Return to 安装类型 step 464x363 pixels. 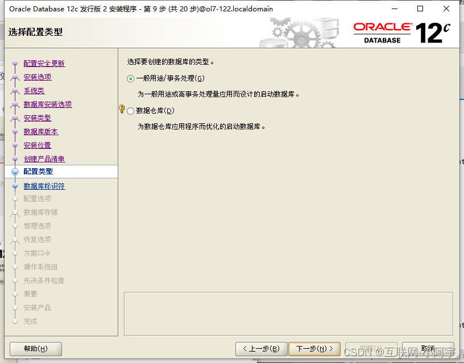coord(38,118)
